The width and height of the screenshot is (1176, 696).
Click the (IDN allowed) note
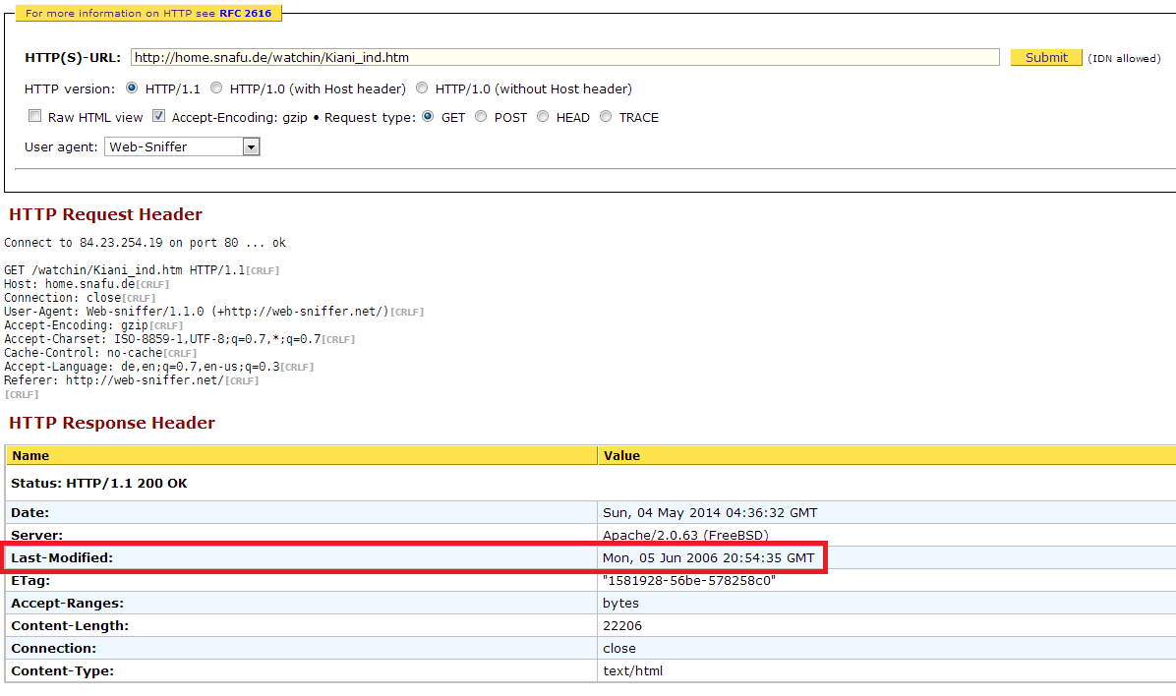tap(1124, 59)
